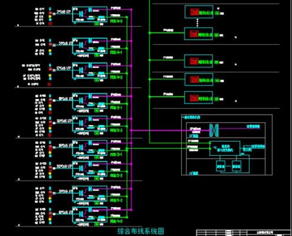Select the lone red block between middle dividers
Image resolution: width=292 pixels, height=236 pixels.
click(x=194, y=61)
